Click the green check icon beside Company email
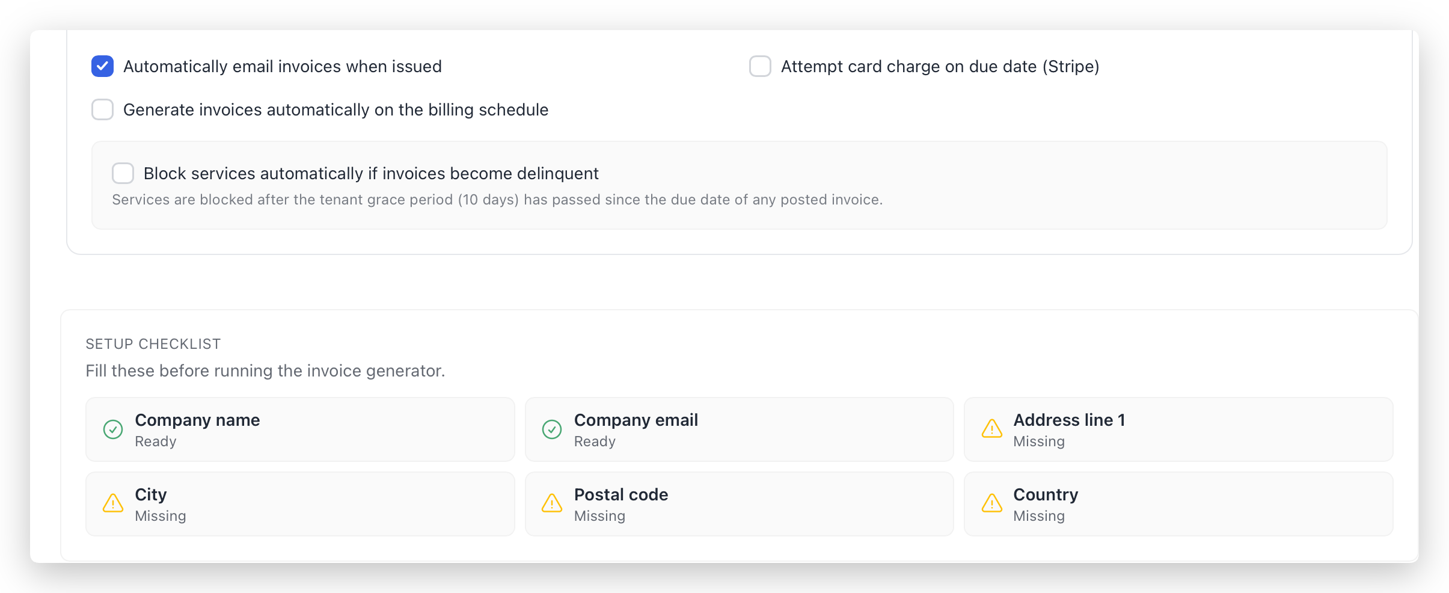This screenshot has width=1449, height=593. [552, 429]
